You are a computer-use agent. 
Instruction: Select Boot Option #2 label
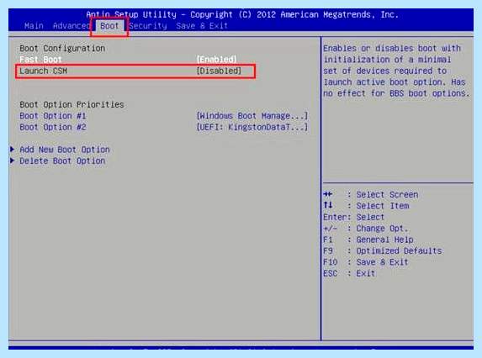tap(53, 127)
